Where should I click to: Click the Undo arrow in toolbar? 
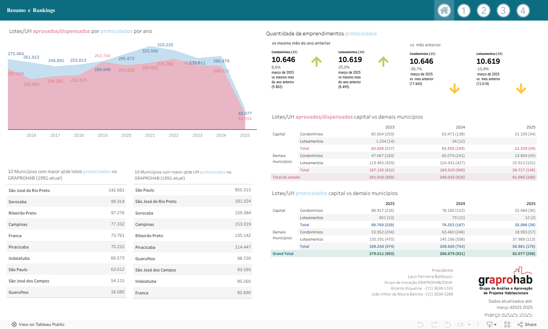point(421,325)
